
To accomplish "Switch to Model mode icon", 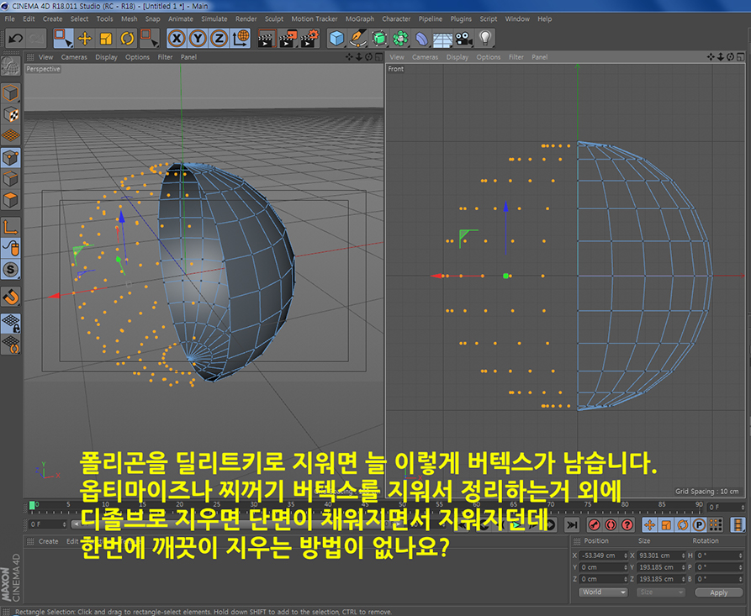I will (11, 93).
